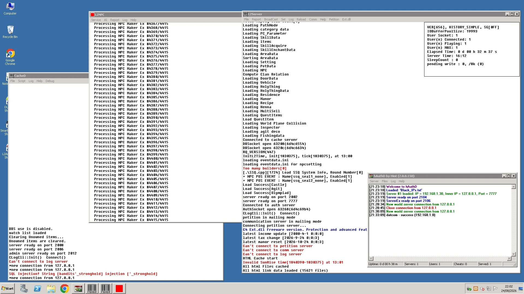Launch PowerShell from the taskbar
The width and height of the screenshot is (524, 294).
(x=37, y=289)
